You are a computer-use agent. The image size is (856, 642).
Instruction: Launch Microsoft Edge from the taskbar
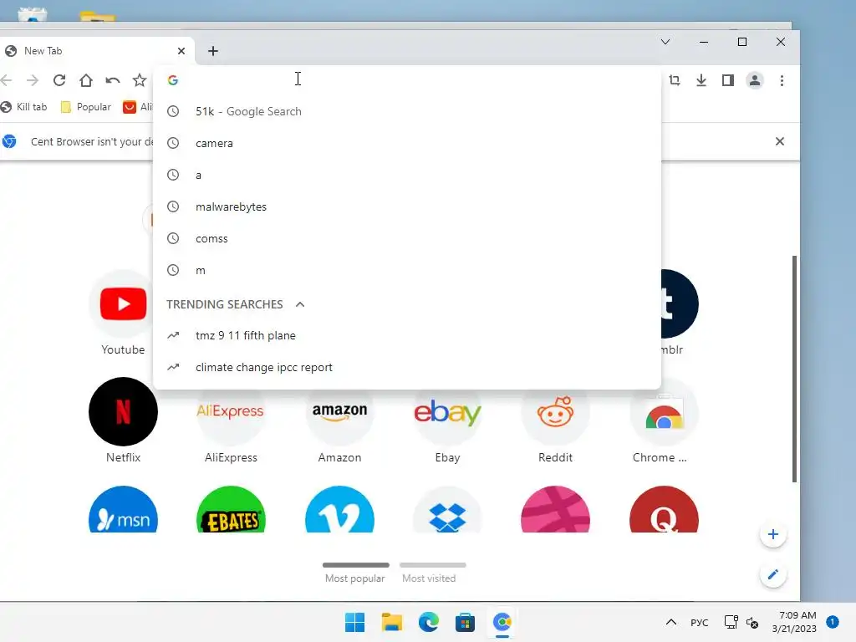pyautogui.click(x=429, y=622)
